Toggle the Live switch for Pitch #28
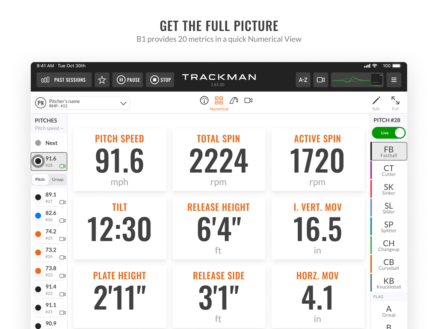This screenshot has width=438, height=329. click(388, 133)
